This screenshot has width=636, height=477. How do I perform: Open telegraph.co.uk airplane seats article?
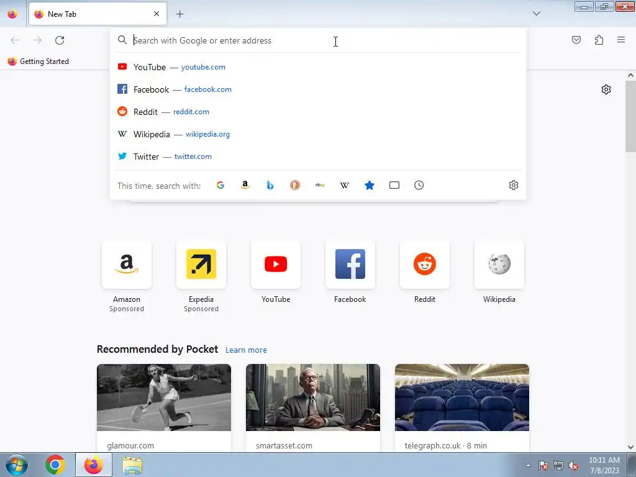[x=462, y=408]
